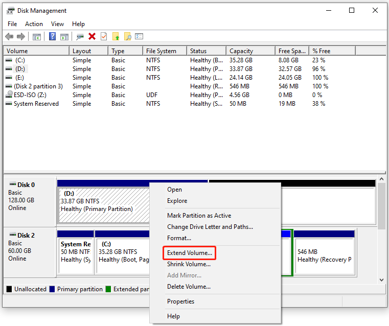
Task: Click the drive icon beside System Reserved
Action: [9, 104]
